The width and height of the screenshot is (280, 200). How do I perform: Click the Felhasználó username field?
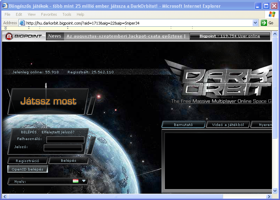(65, 140)
